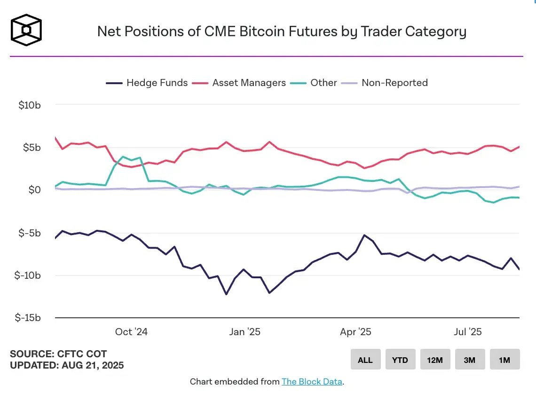This screenshot has height=393, width=536.
Task: Click the $-15b y-axis label
Action: [28, 318]
